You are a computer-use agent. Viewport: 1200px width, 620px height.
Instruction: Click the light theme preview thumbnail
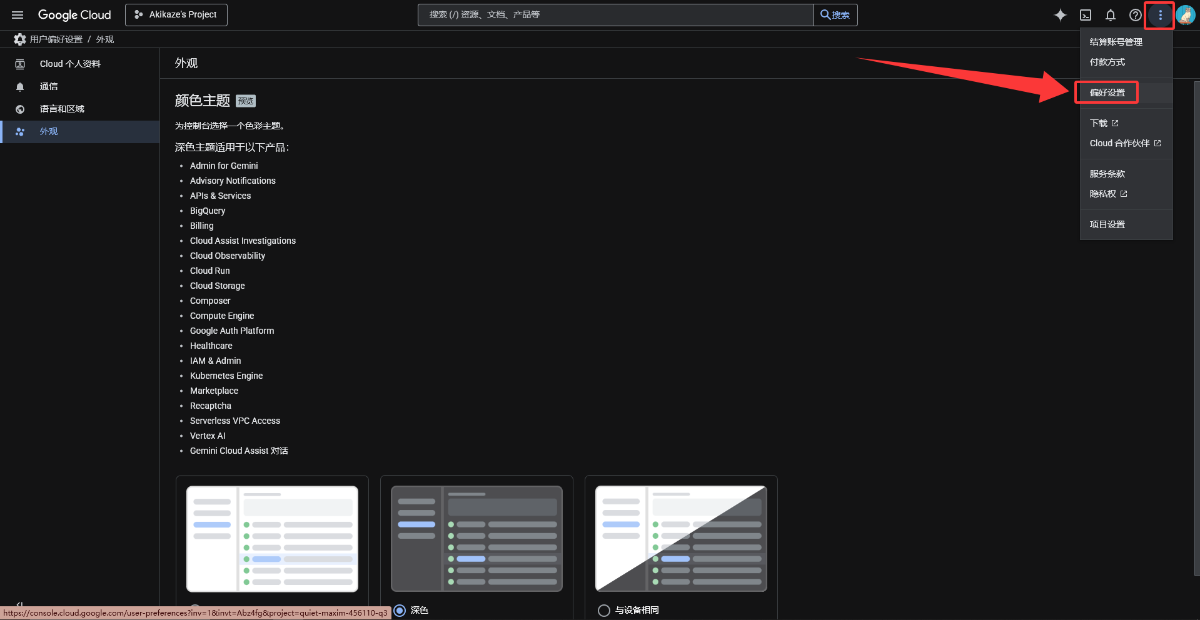tap(272, 539)
